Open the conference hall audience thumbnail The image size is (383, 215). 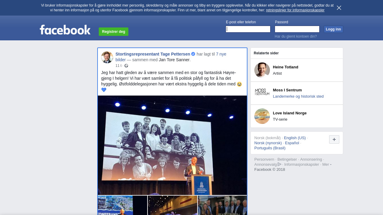[172, 205]
